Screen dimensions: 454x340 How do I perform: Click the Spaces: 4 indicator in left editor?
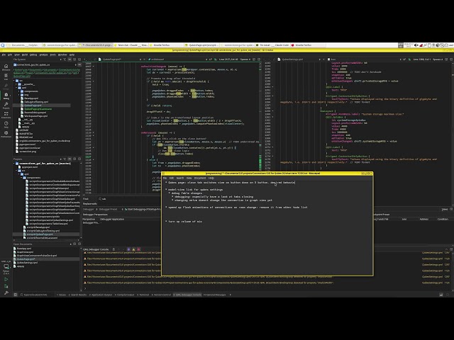tap(245, 59)
